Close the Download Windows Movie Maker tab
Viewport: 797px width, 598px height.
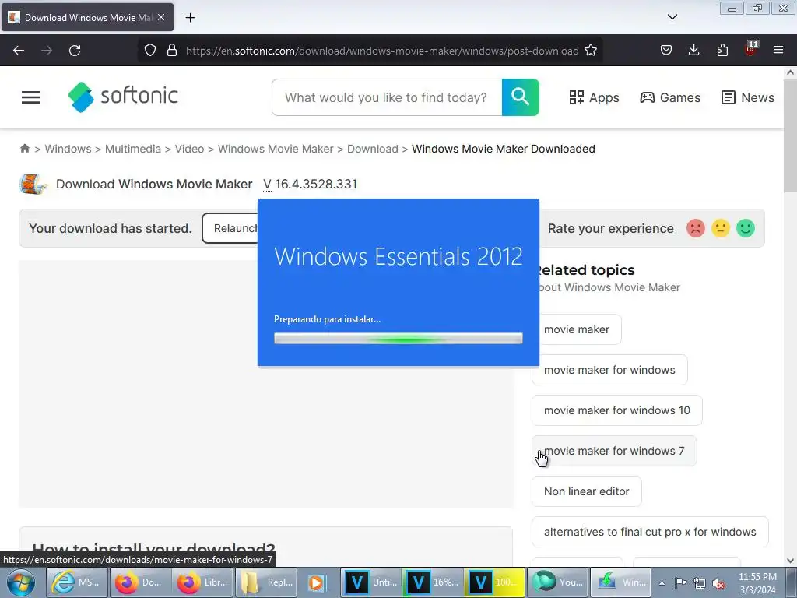click(x=161, y=17)
